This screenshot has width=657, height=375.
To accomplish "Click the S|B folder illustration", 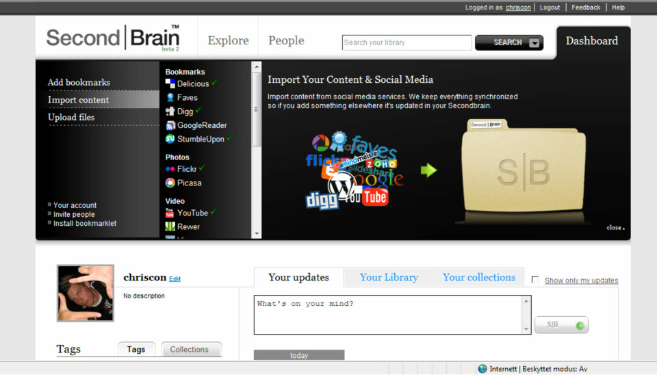I will [x=524, y=167].
